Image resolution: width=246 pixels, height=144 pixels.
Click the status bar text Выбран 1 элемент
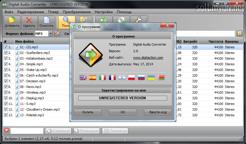point(19,139)
